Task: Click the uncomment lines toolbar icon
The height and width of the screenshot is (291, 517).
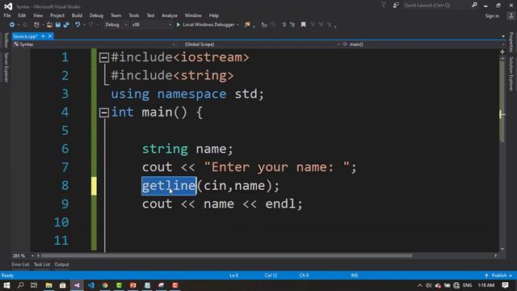Action: click(x=292, y=25)
